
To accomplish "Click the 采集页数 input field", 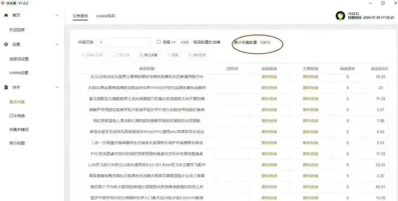I will coord(124,43).
